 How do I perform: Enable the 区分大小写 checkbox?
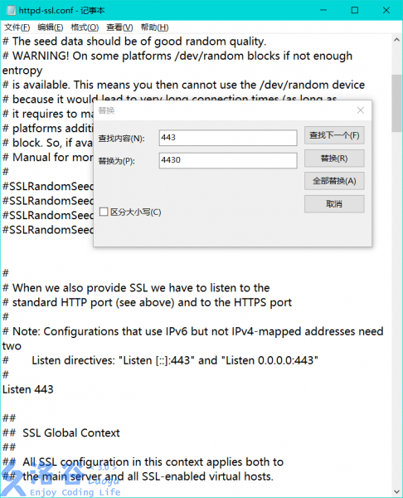[x=104, y=212]
